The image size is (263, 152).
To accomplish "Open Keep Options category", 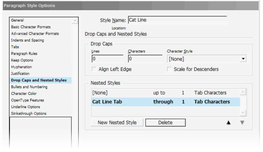I will coord(22,60).
